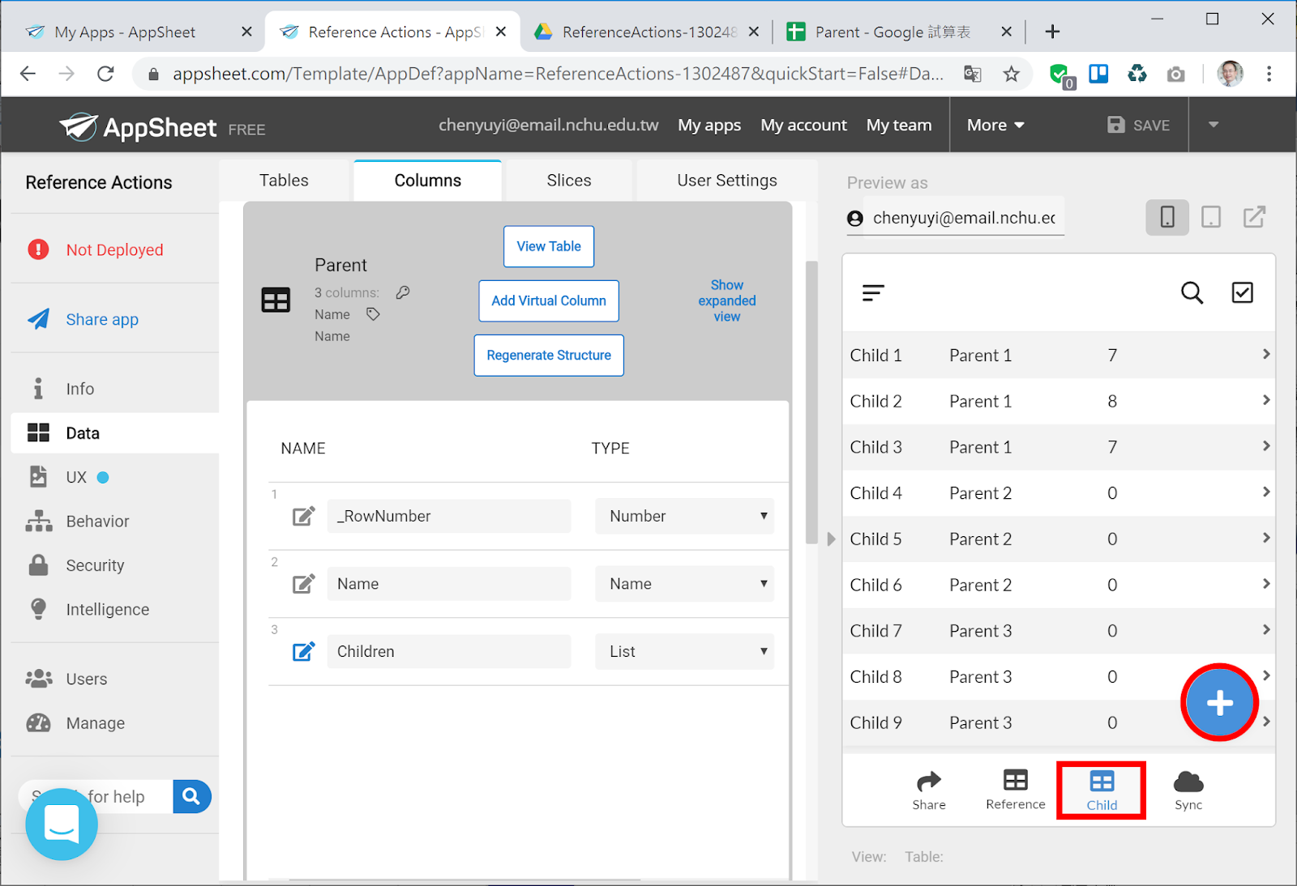Tap Share in preview bottom bar
This screenshot has width=1297, height=886.
pyautogui.click(x=929, y=790)
